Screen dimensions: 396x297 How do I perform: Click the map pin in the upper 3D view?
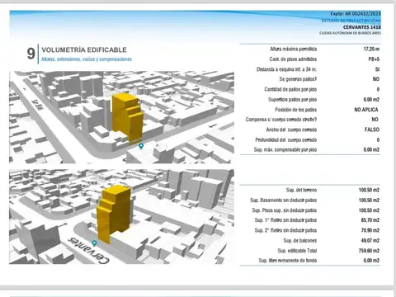tap(141, 146)
